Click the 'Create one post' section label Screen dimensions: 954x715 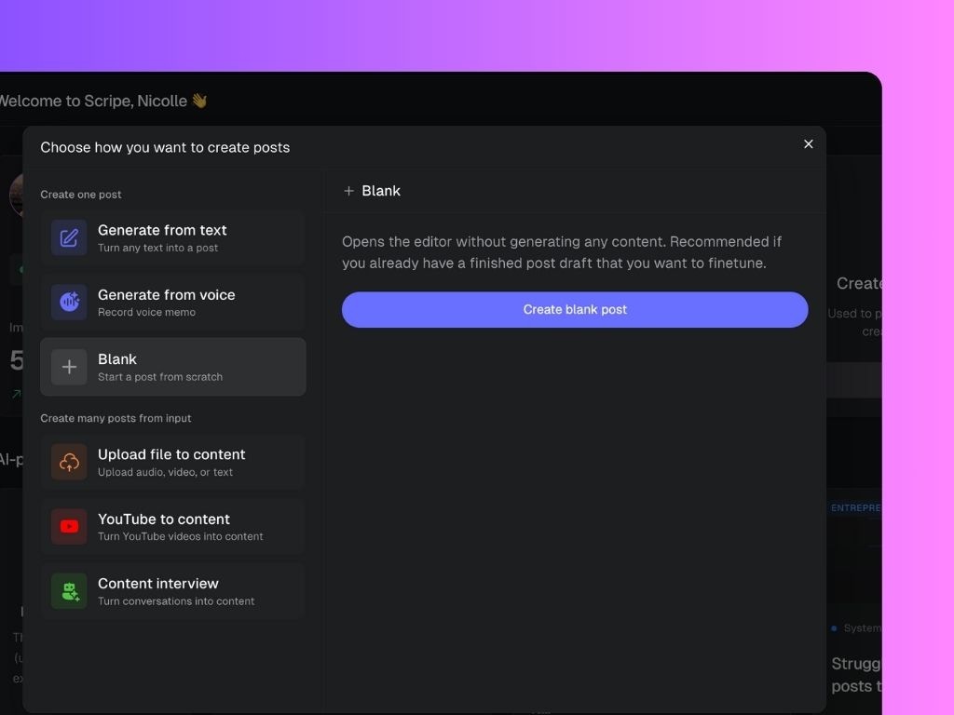[x=81, y=195]
